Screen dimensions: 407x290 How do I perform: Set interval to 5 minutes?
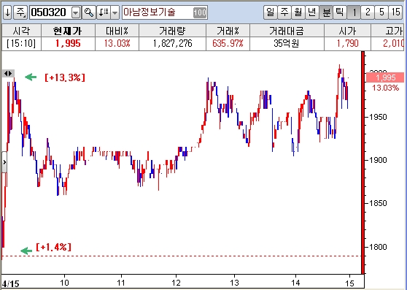[x=381, y=12]
